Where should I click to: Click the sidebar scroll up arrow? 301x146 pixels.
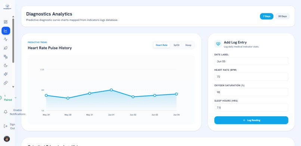[13, 17]
